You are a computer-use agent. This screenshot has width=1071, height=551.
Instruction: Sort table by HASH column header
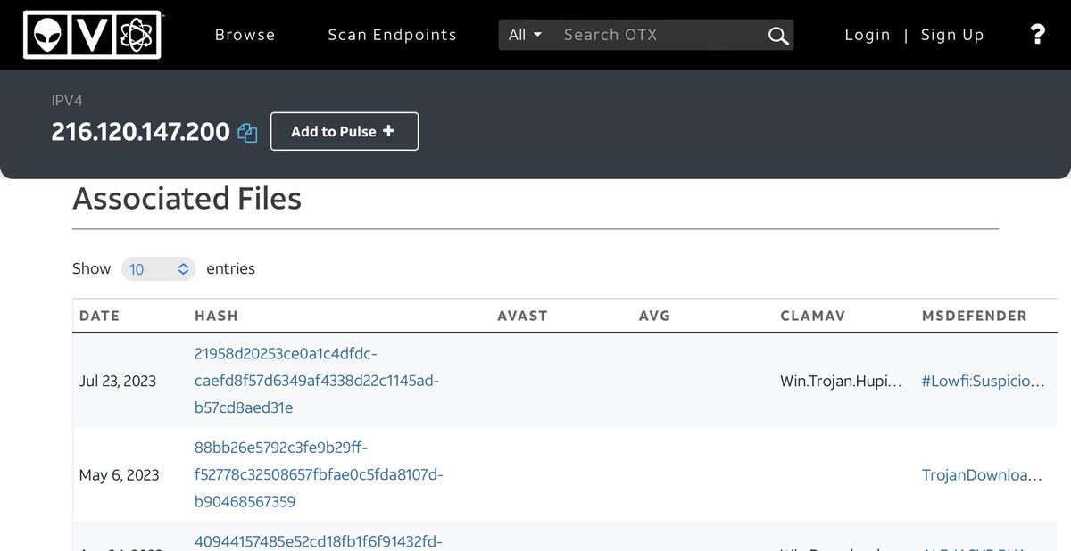click(216, 316)
